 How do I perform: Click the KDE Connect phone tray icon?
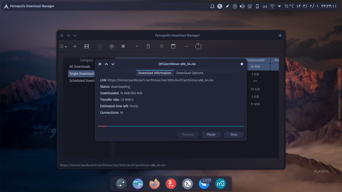click(257, 6)
